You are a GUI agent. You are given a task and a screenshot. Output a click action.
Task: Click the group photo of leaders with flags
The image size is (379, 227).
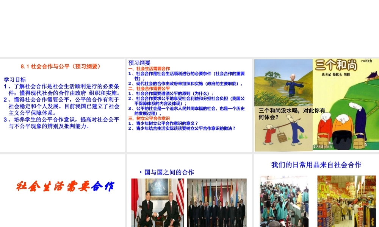(x=217, y=203)
